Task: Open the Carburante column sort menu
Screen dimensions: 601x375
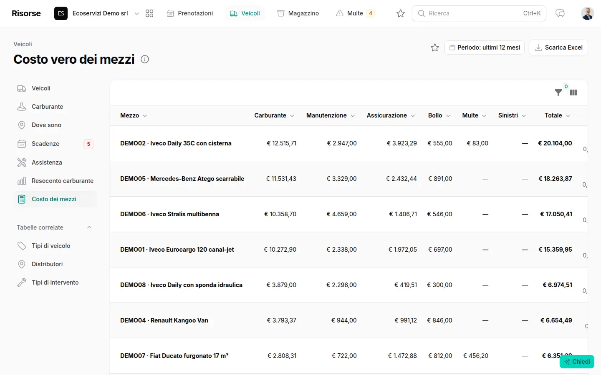Action: point(274,115)
